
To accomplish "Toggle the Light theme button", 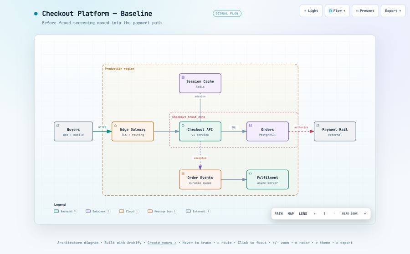I will 311,11.
